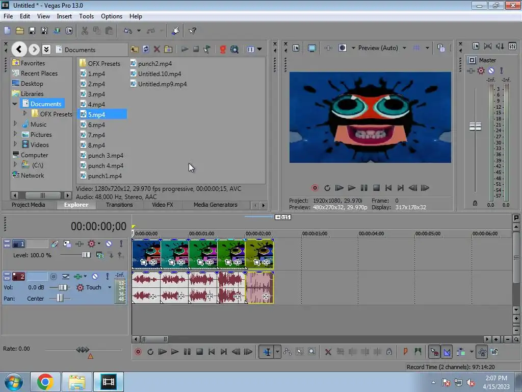
Task: Open Google Chrome from the Windows taskbar
Action: click(45, 382)
